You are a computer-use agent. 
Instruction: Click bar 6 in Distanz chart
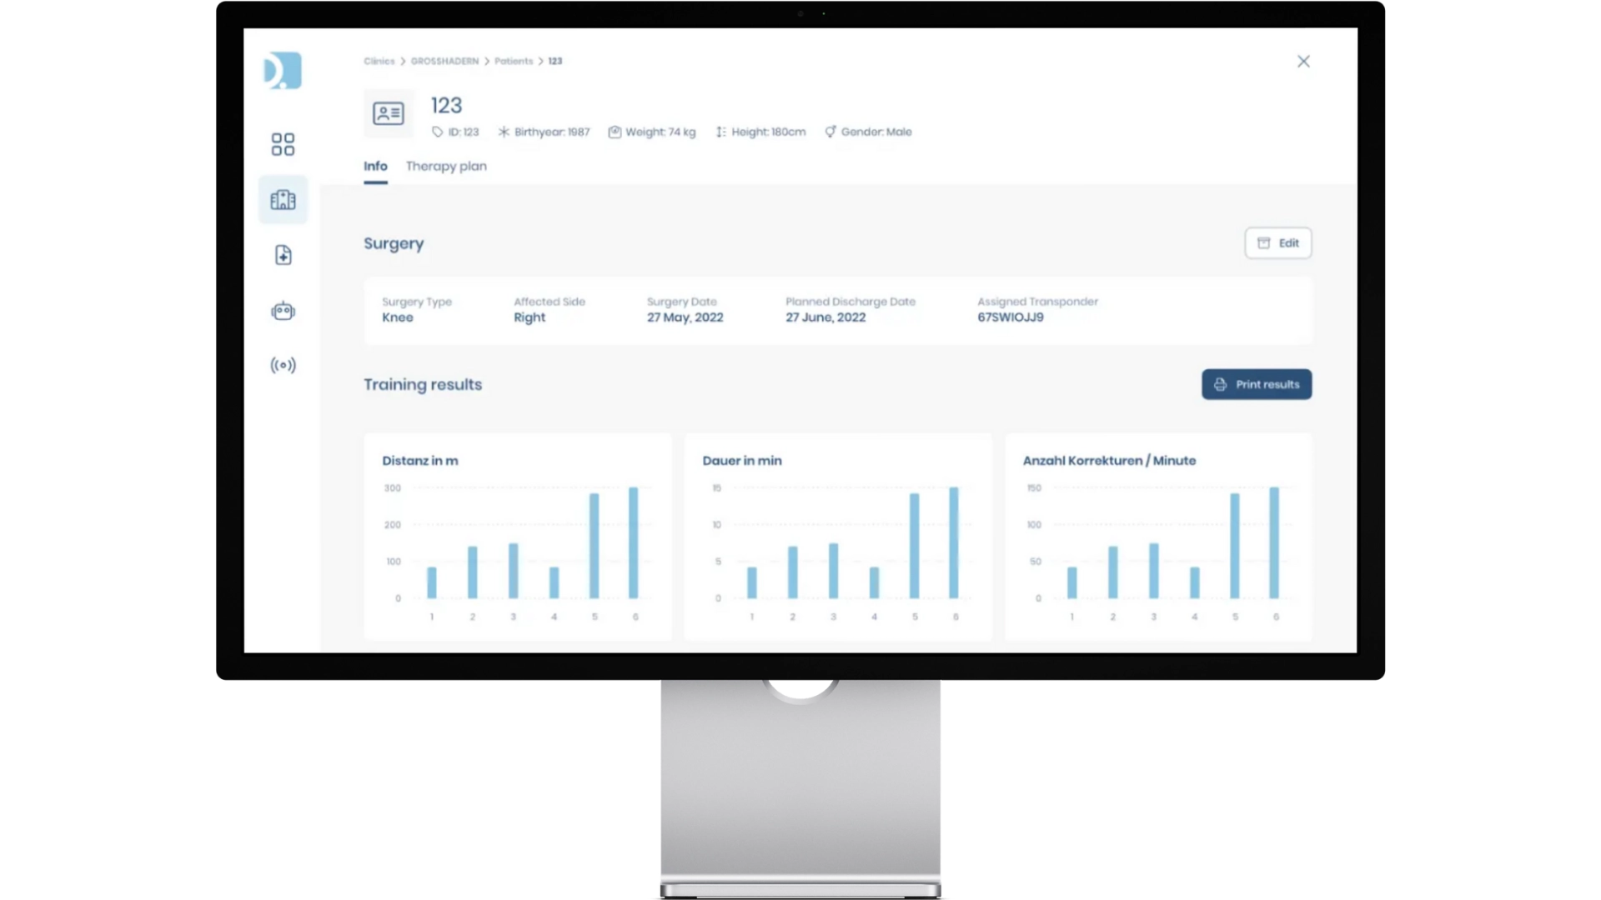click(x=634, y=542)
